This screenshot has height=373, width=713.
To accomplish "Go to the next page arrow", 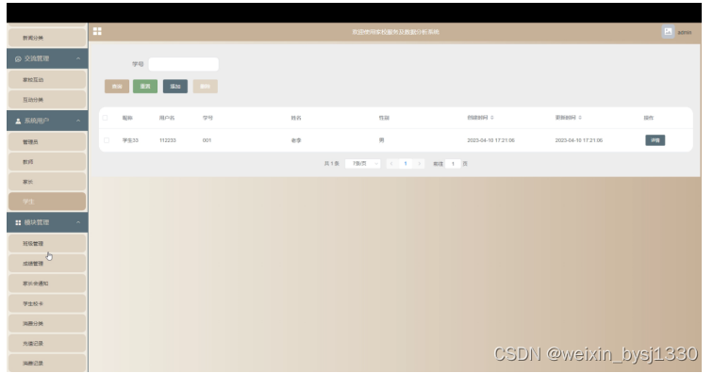I will 420,164.
